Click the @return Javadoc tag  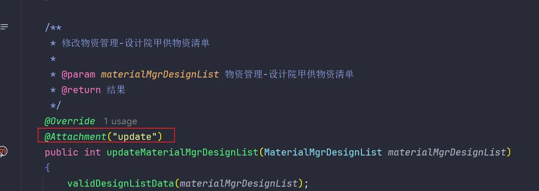pos(81,90)
